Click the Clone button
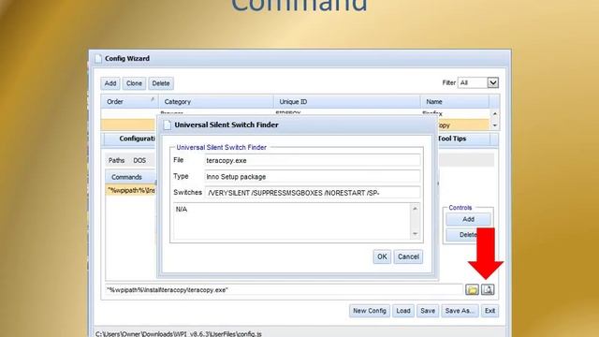 [x=134, y=83]
